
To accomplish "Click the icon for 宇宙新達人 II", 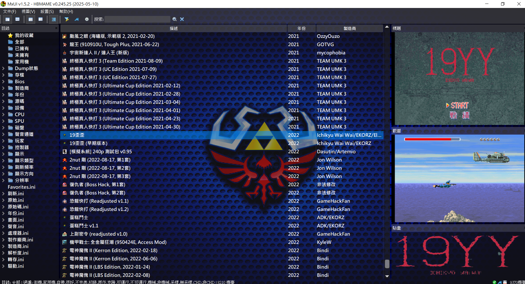I will pyautogui.click(x=65, y=53).
